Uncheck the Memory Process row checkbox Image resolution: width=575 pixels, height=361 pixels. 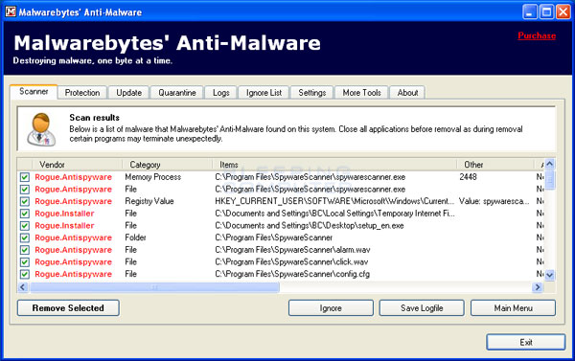point(25,177)
